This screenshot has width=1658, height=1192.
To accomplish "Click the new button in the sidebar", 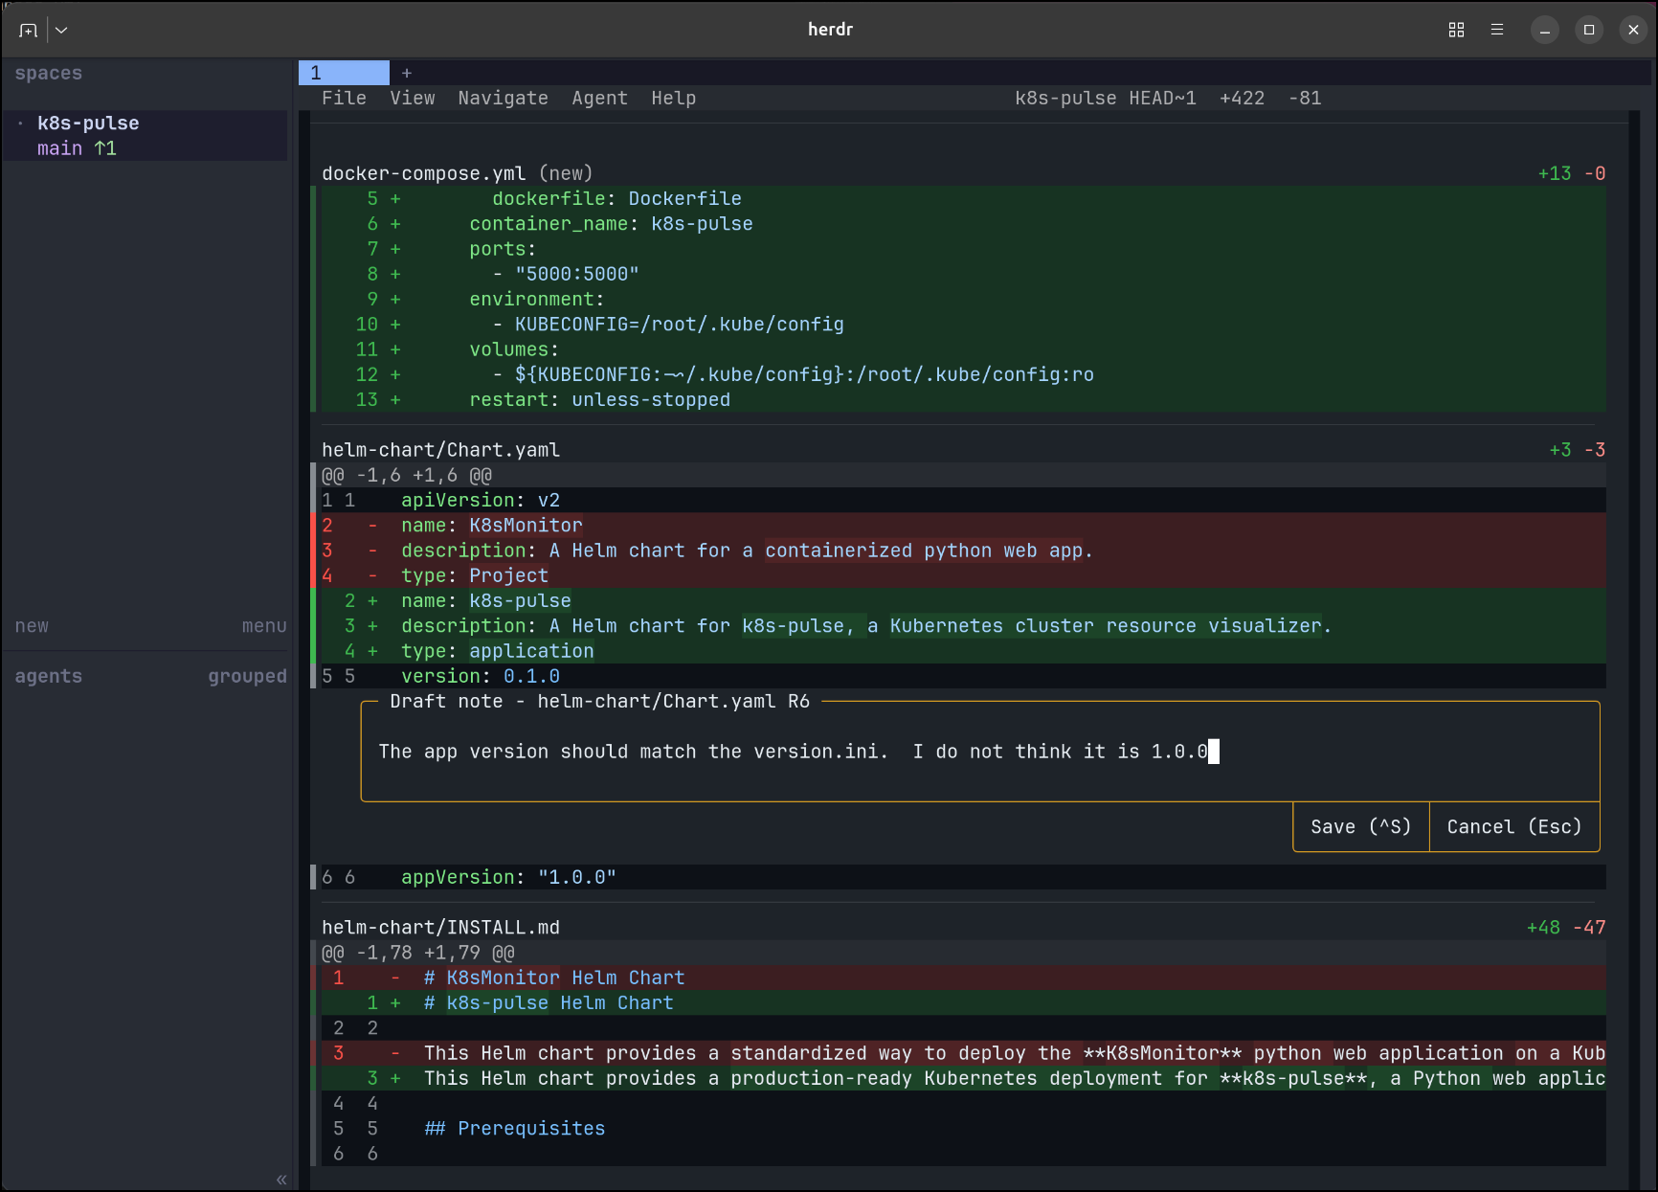I will pos(32,626).
